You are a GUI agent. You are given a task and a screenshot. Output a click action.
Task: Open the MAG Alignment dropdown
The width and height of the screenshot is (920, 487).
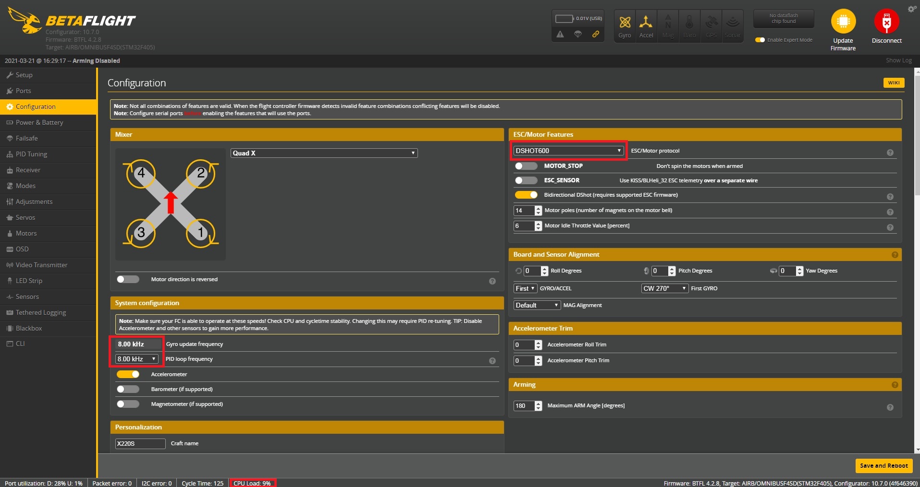[x=537, y=305]
